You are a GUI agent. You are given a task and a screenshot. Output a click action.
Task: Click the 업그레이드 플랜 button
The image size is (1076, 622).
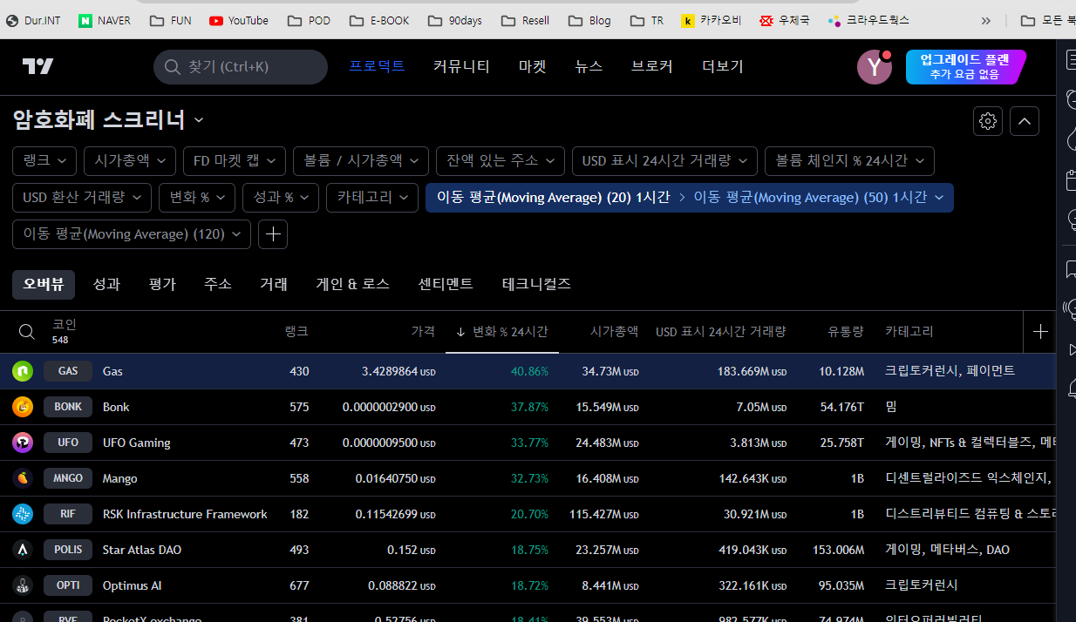[x=965, y=67]
